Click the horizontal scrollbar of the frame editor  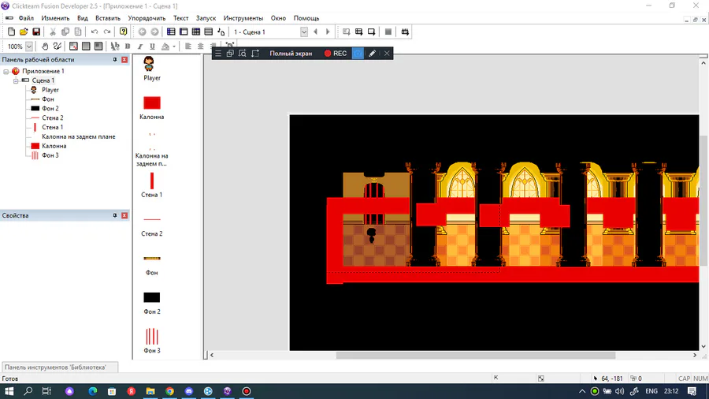tap(476, 356)
